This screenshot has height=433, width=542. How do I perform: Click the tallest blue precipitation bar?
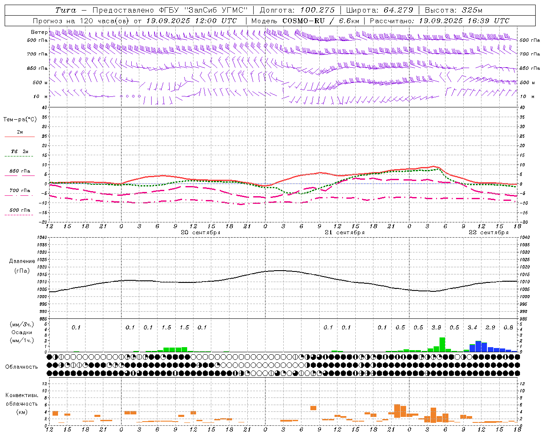pyautogui.click(x=478, y=346)
